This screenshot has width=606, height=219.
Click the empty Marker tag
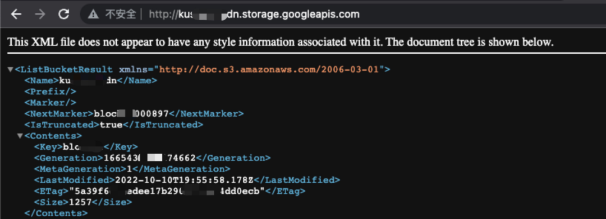[x=50, y=103]
